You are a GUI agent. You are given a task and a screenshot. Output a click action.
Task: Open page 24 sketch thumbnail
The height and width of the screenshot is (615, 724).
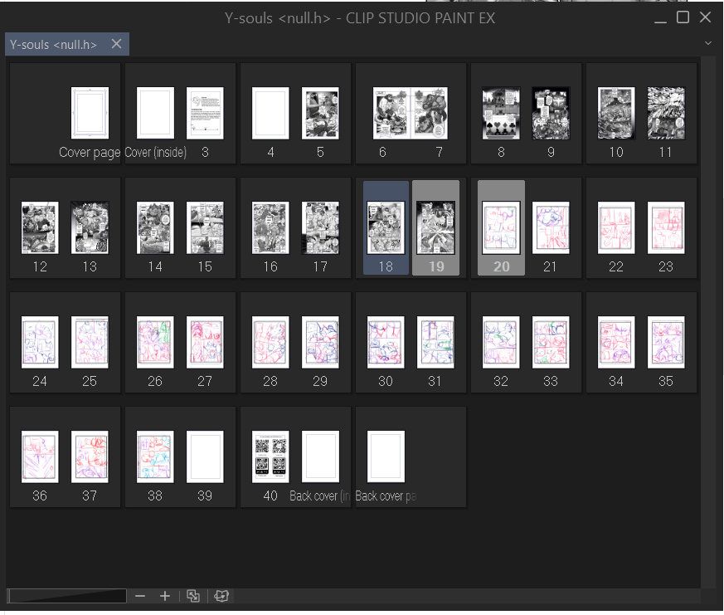[x=40, y=343]
